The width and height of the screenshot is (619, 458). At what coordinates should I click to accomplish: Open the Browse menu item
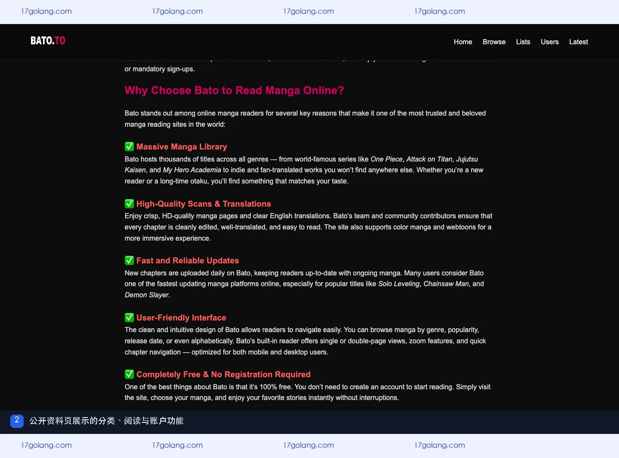[494, 42]
